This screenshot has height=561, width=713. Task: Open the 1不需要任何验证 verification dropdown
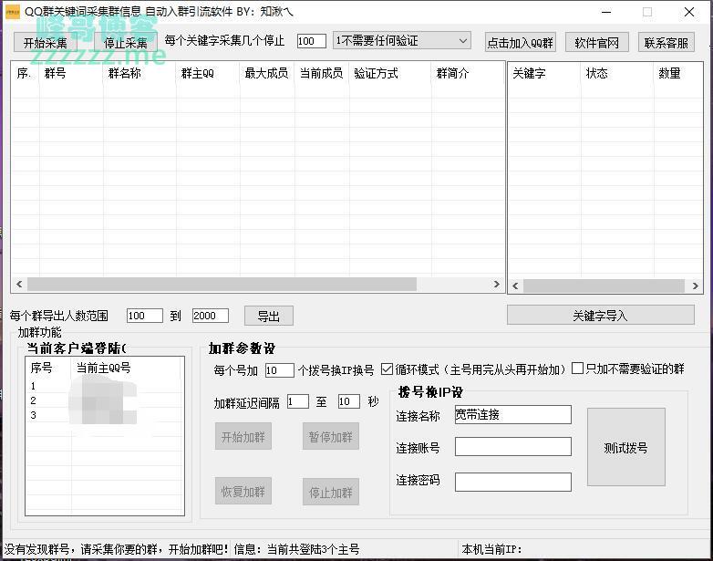pyautogui.click(x=401, y=41)
